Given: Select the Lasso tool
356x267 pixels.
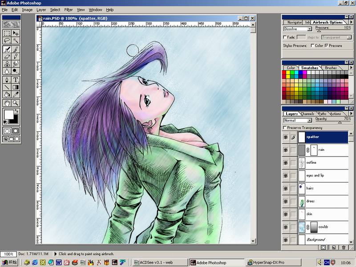Looking at the screenshot, I should point(7,40).
